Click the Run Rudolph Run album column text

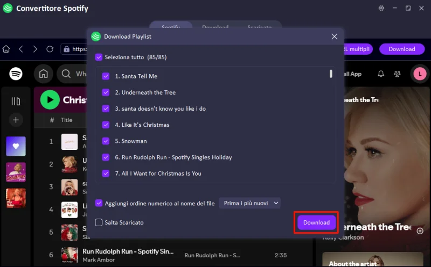pyautogui.click(x=212, y=255)
